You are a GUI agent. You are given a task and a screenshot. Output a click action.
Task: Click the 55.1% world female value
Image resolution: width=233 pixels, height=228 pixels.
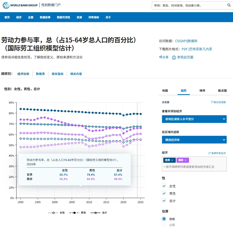[64, 175]
